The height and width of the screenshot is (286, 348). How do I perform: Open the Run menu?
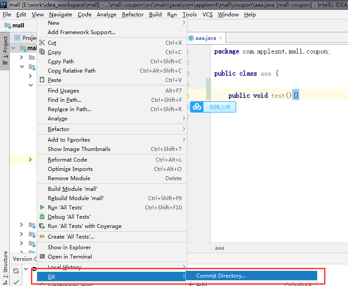[x=172, y=15]
